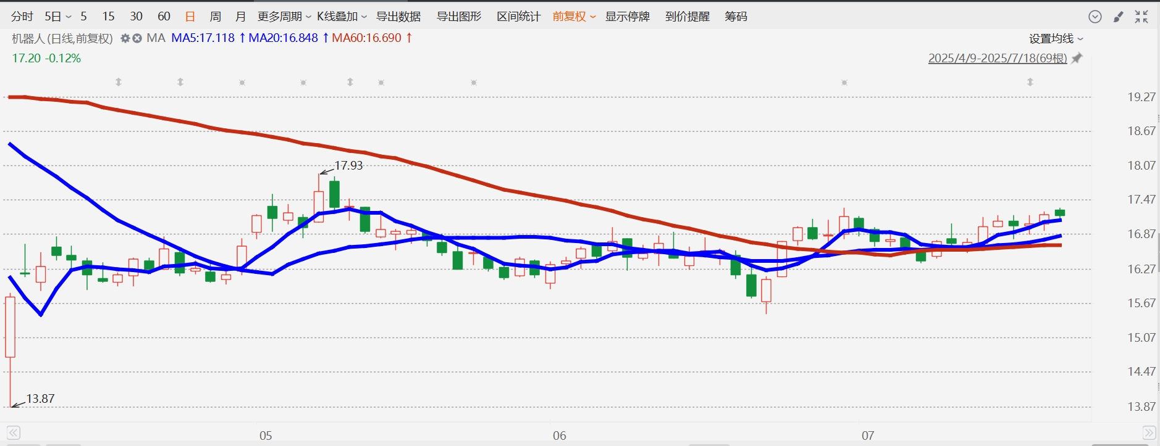Pin the 2025/4/9-2025/7/18 date range

click(1077, 58)
